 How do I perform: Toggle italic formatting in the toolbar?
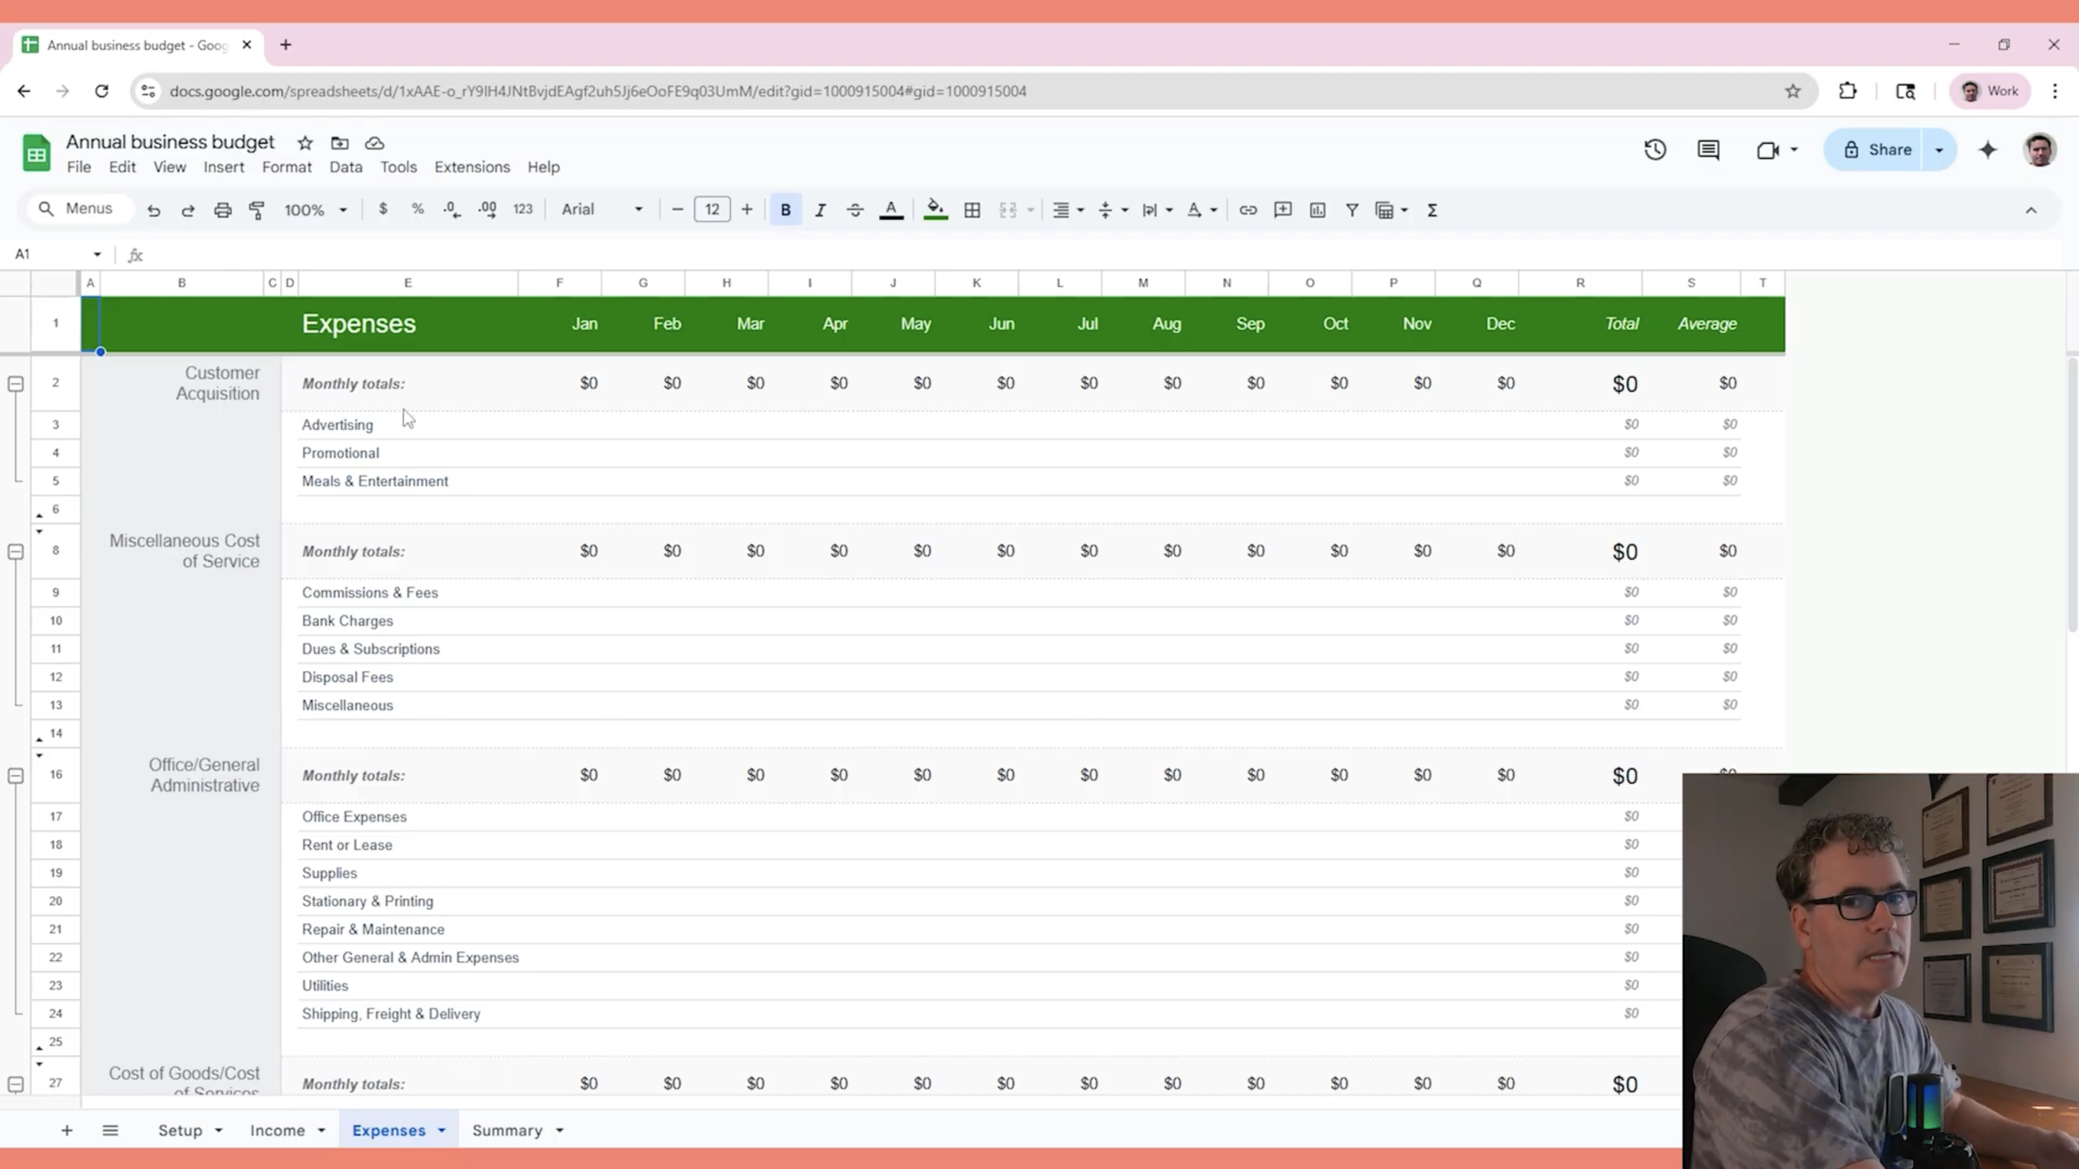tap(821, 210)
